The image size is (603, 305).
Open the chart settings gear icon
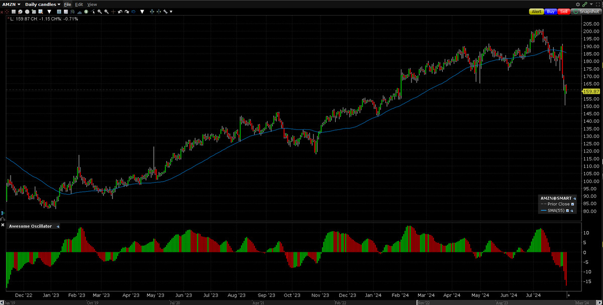[x=578, y=4]
